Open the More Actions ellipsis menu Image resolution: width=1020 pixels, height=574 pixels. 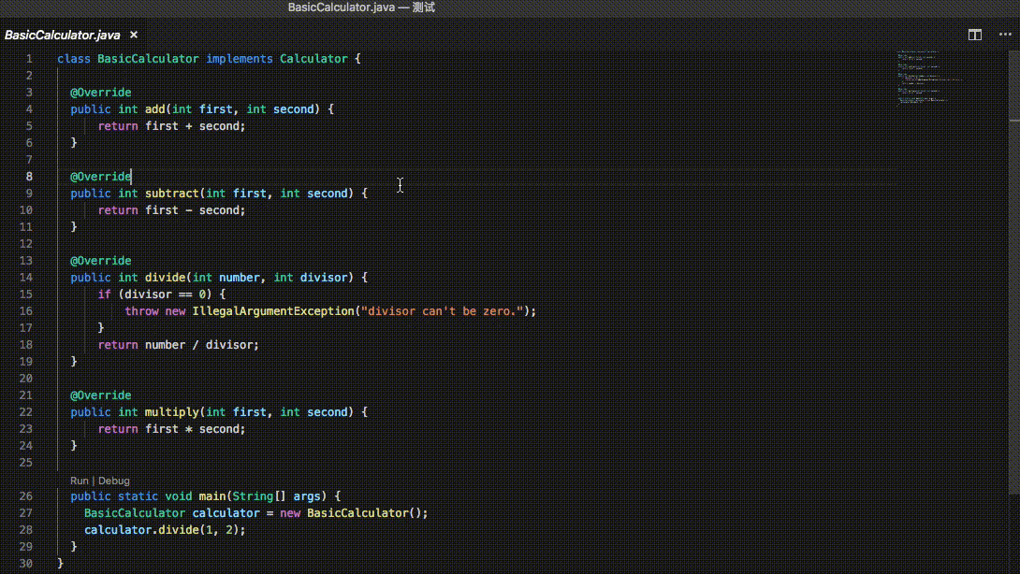pos(1005,36)
